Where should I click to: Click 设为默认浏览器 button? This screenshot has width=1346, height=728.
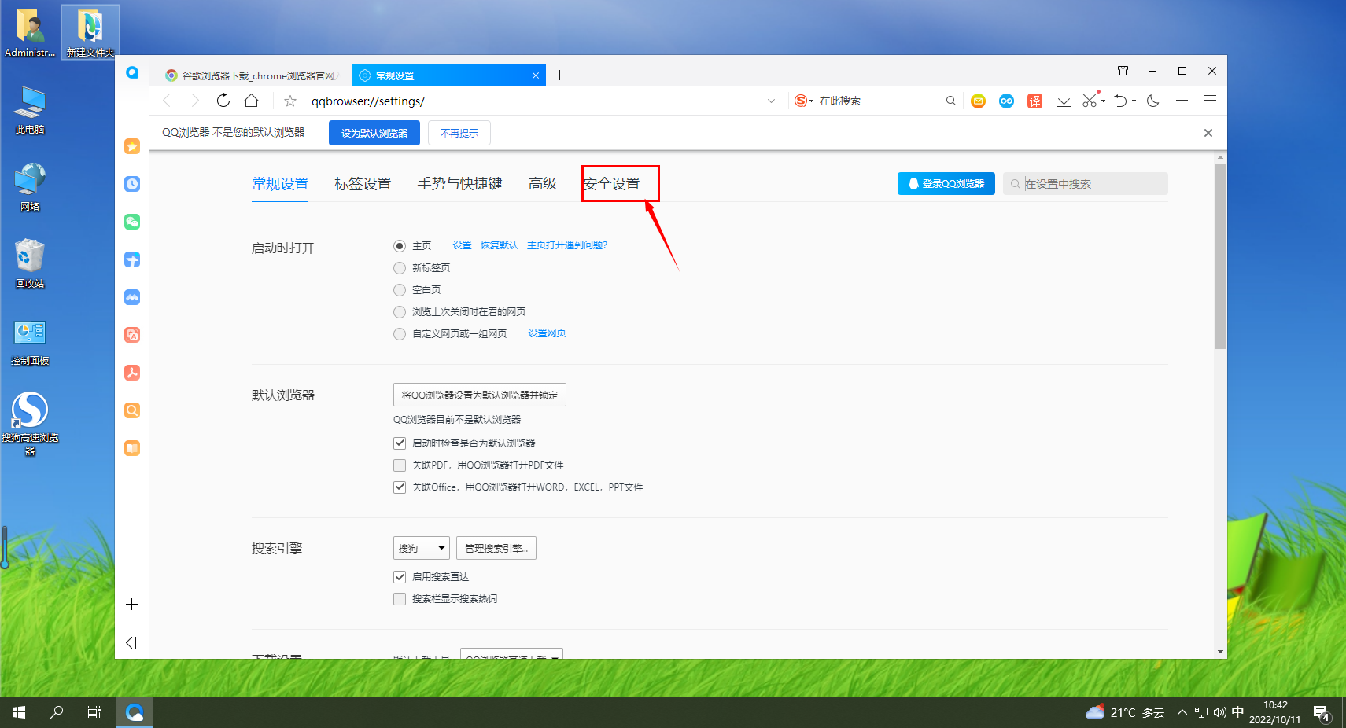coord(374,133)
